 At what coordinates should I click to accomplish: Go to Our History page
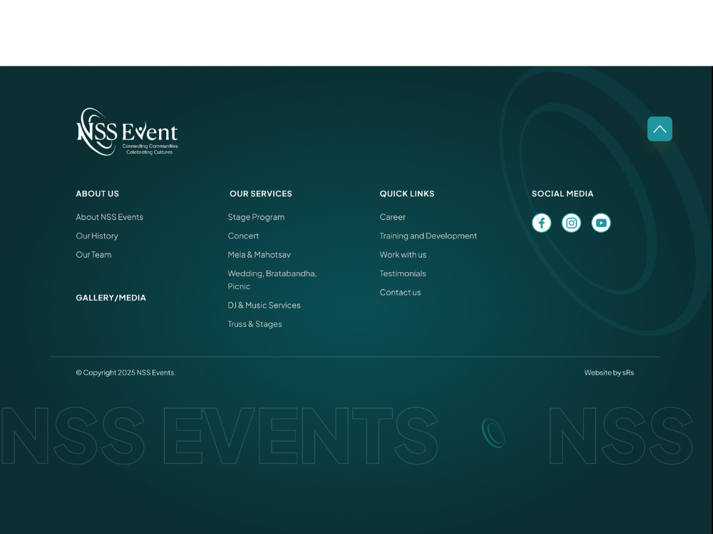click(97, 236)
